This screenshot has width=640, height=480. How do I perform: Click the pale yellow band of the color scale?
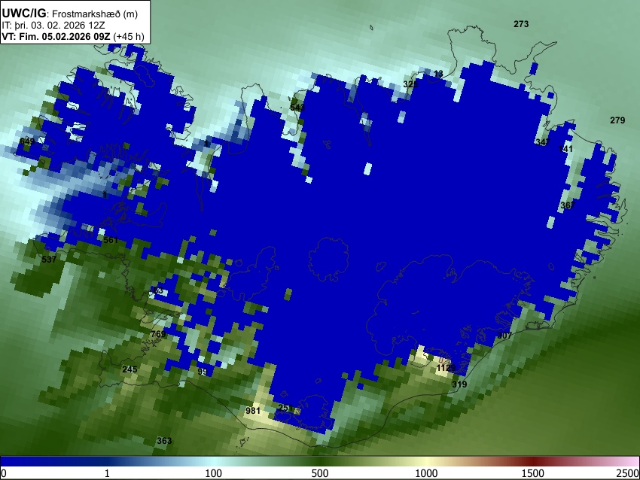[425, 461]
